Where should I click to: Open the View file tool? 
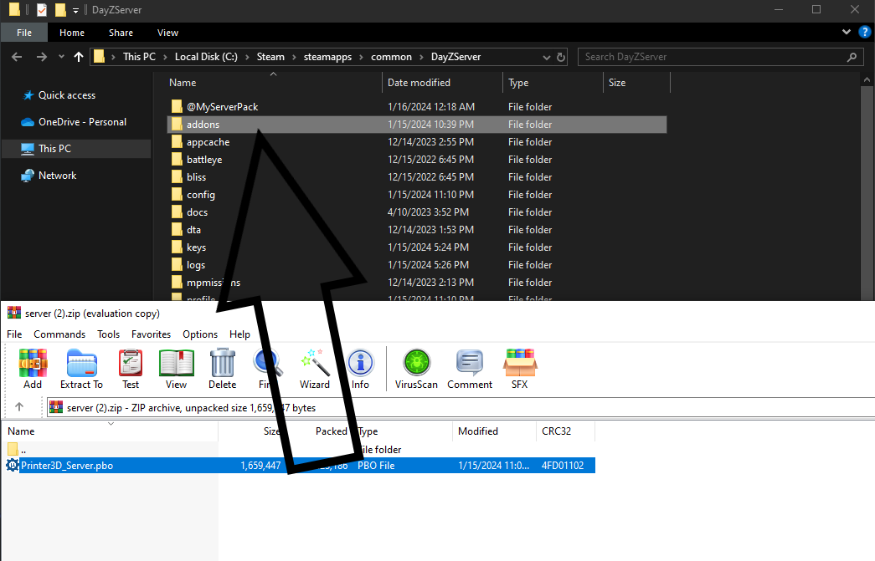pos(176,369)
